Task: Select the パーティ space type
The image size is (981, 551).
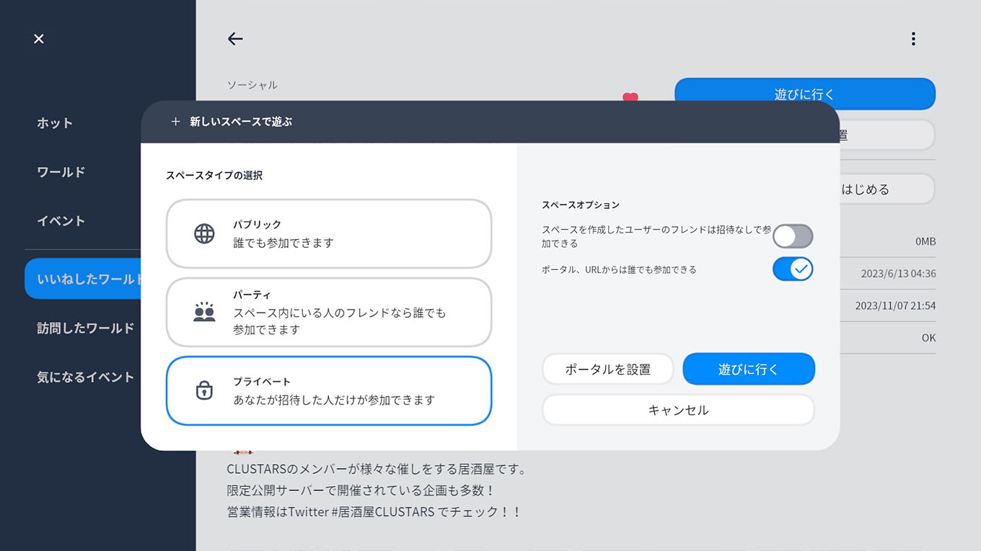Action: point(329,313)
